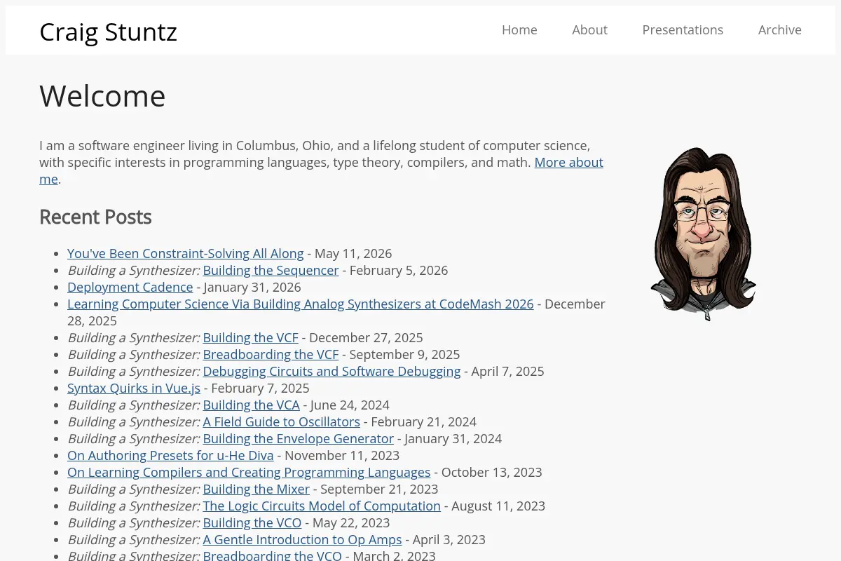
Task: Click the caricature portrait image
Action: pyautogui.click(x=704, y=234)
